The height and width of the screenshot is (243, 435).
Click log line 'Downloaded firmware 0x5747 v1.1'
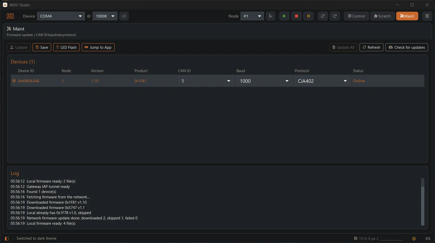click(x=56, y=208)
